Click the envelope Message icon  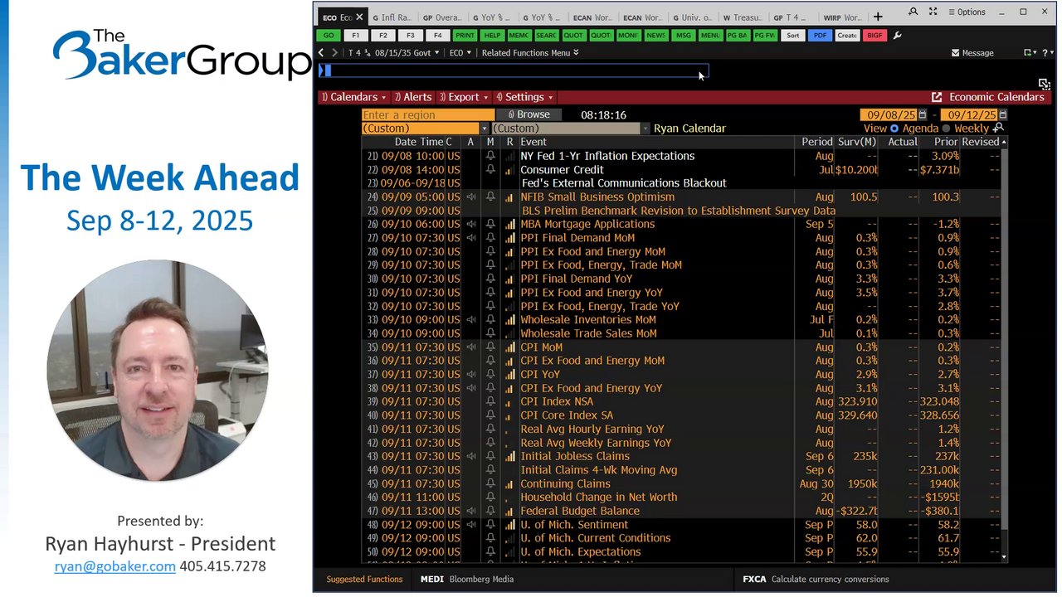pos(956,53)
